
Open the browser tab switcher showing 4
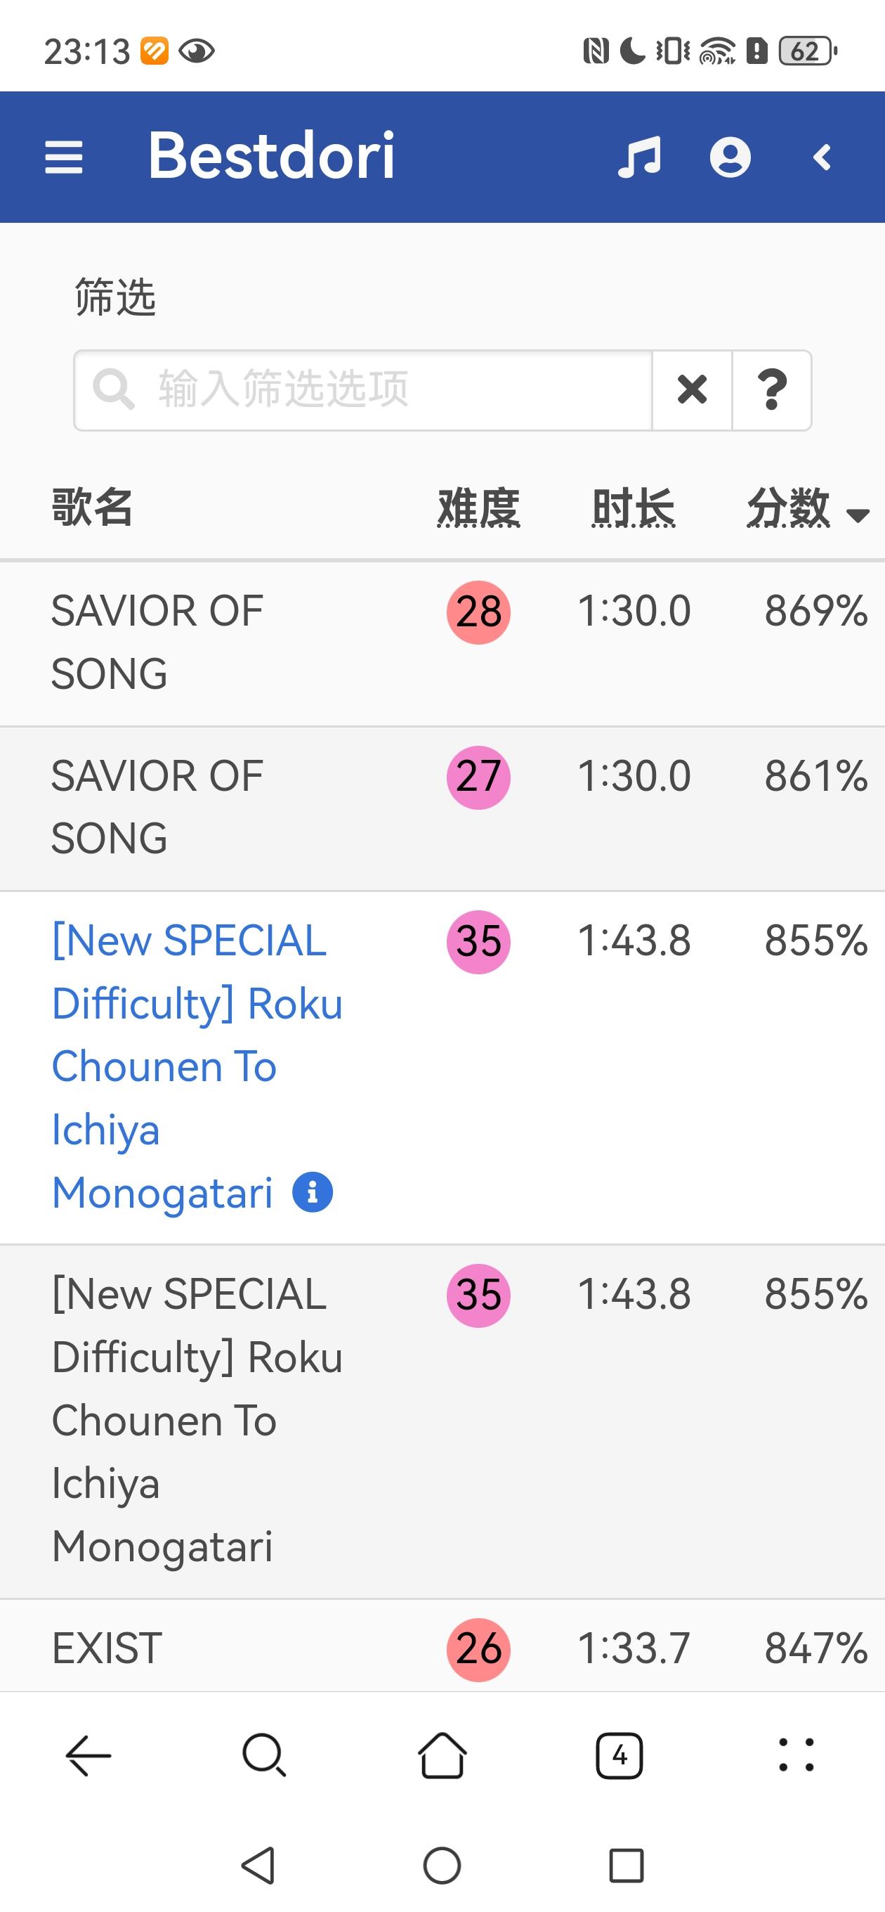(x=619, y=1755)
